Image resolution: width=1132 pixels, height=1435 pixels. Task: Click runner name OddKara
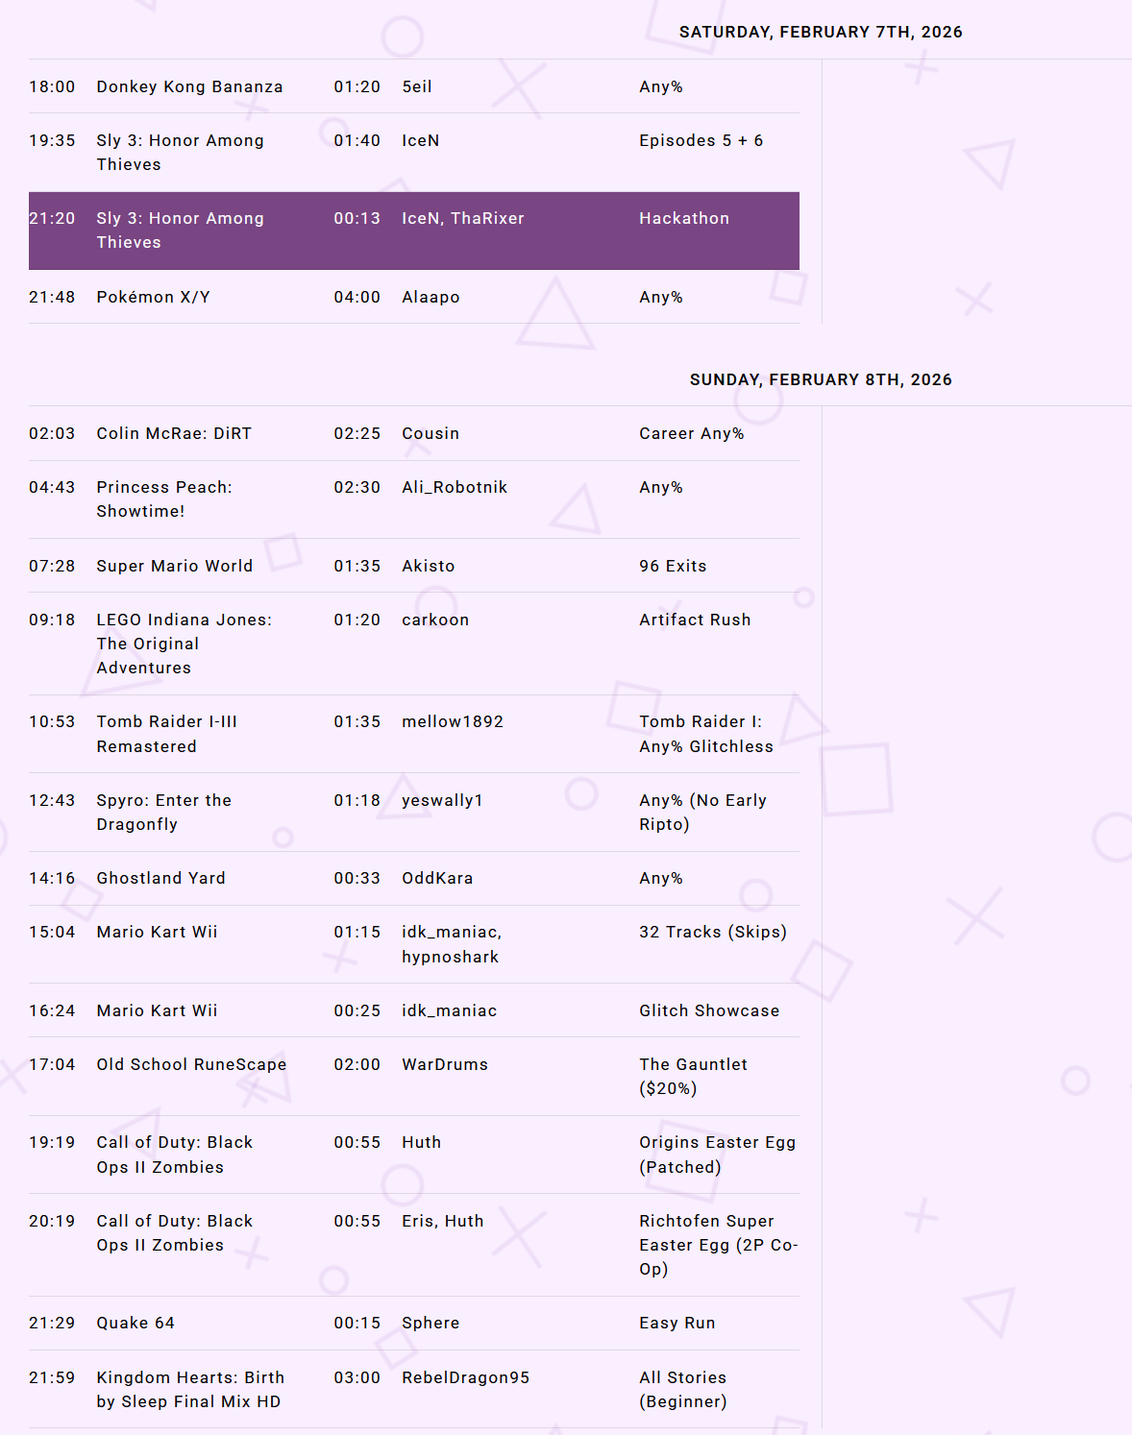click(437, 878)
